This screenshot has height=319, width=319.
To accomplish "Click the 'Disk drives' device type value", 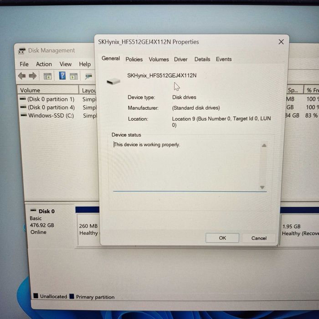I will tap(184, 97).
